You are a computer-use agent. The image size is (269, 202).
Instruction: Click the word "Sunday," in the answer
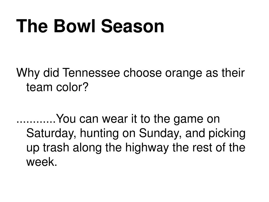161,134
